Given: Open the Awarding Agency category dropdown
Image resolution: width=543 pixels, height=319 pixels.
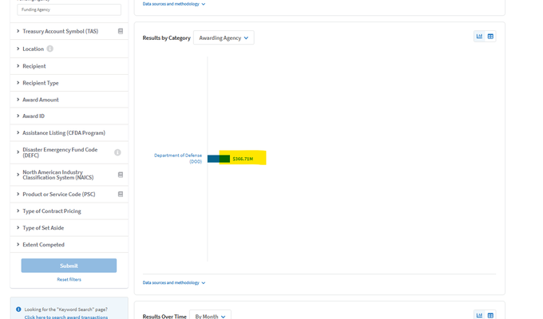Looking at the screenshot, I should pyautogui.click(x=224, y=37).
